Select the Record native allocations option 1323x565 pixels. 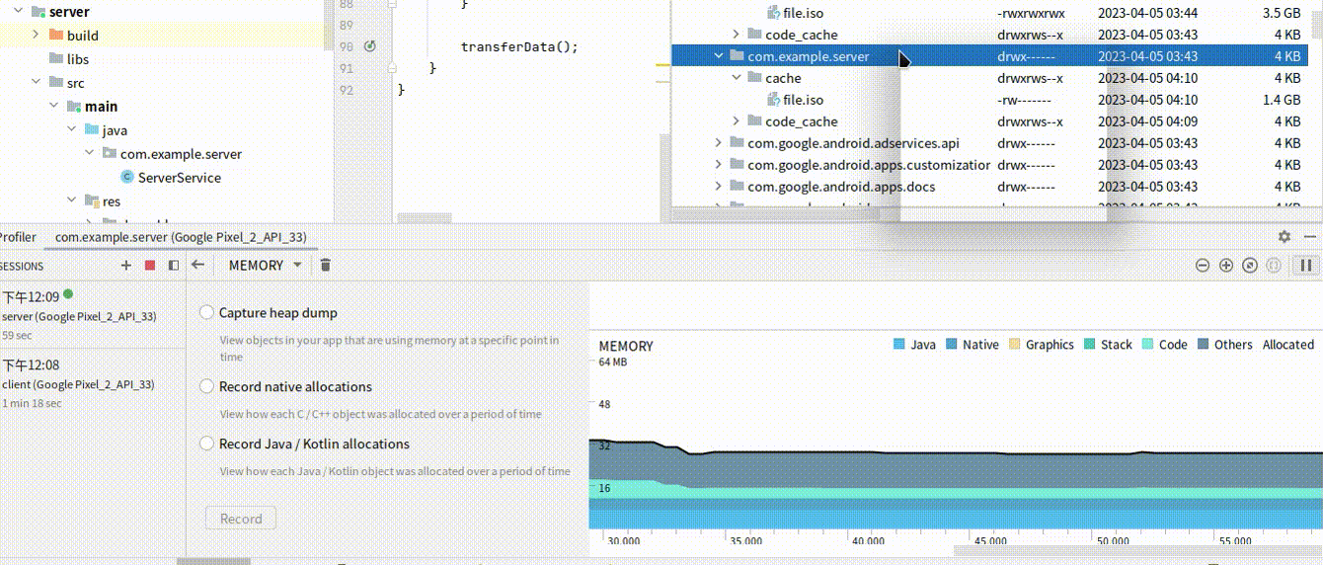coord(206,386)
